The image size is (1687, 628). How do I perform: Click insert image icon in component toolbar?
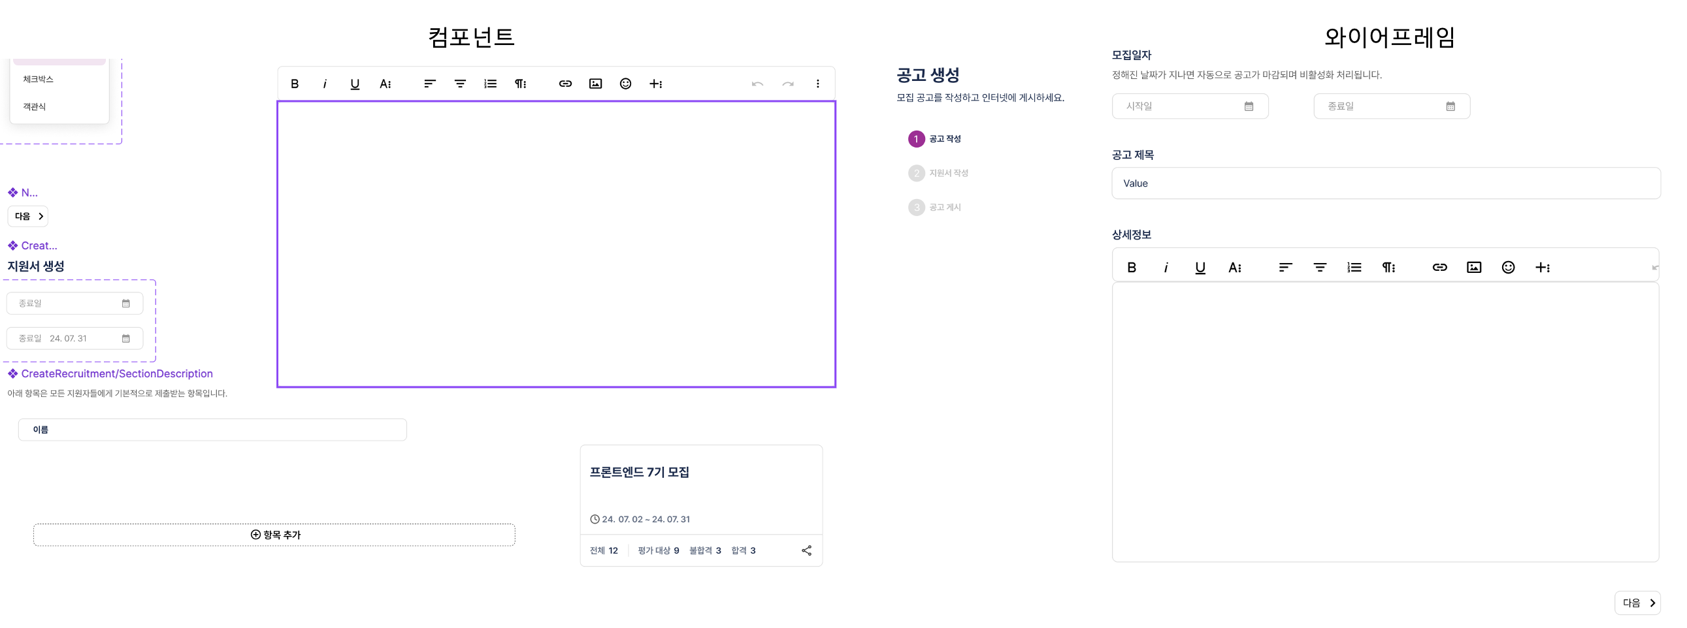[595, 84]
